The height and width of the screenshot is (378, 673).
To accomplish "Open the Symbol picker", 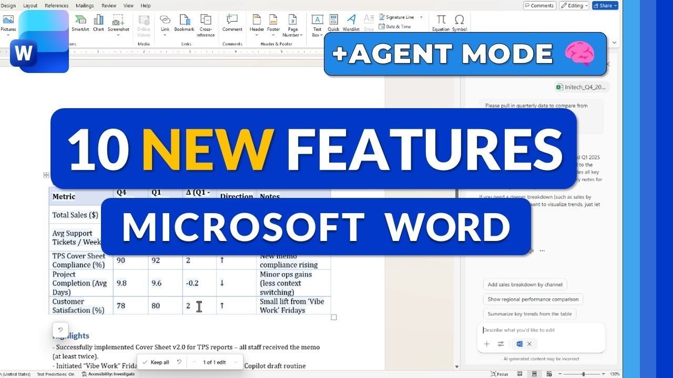I will coord(459,23).
